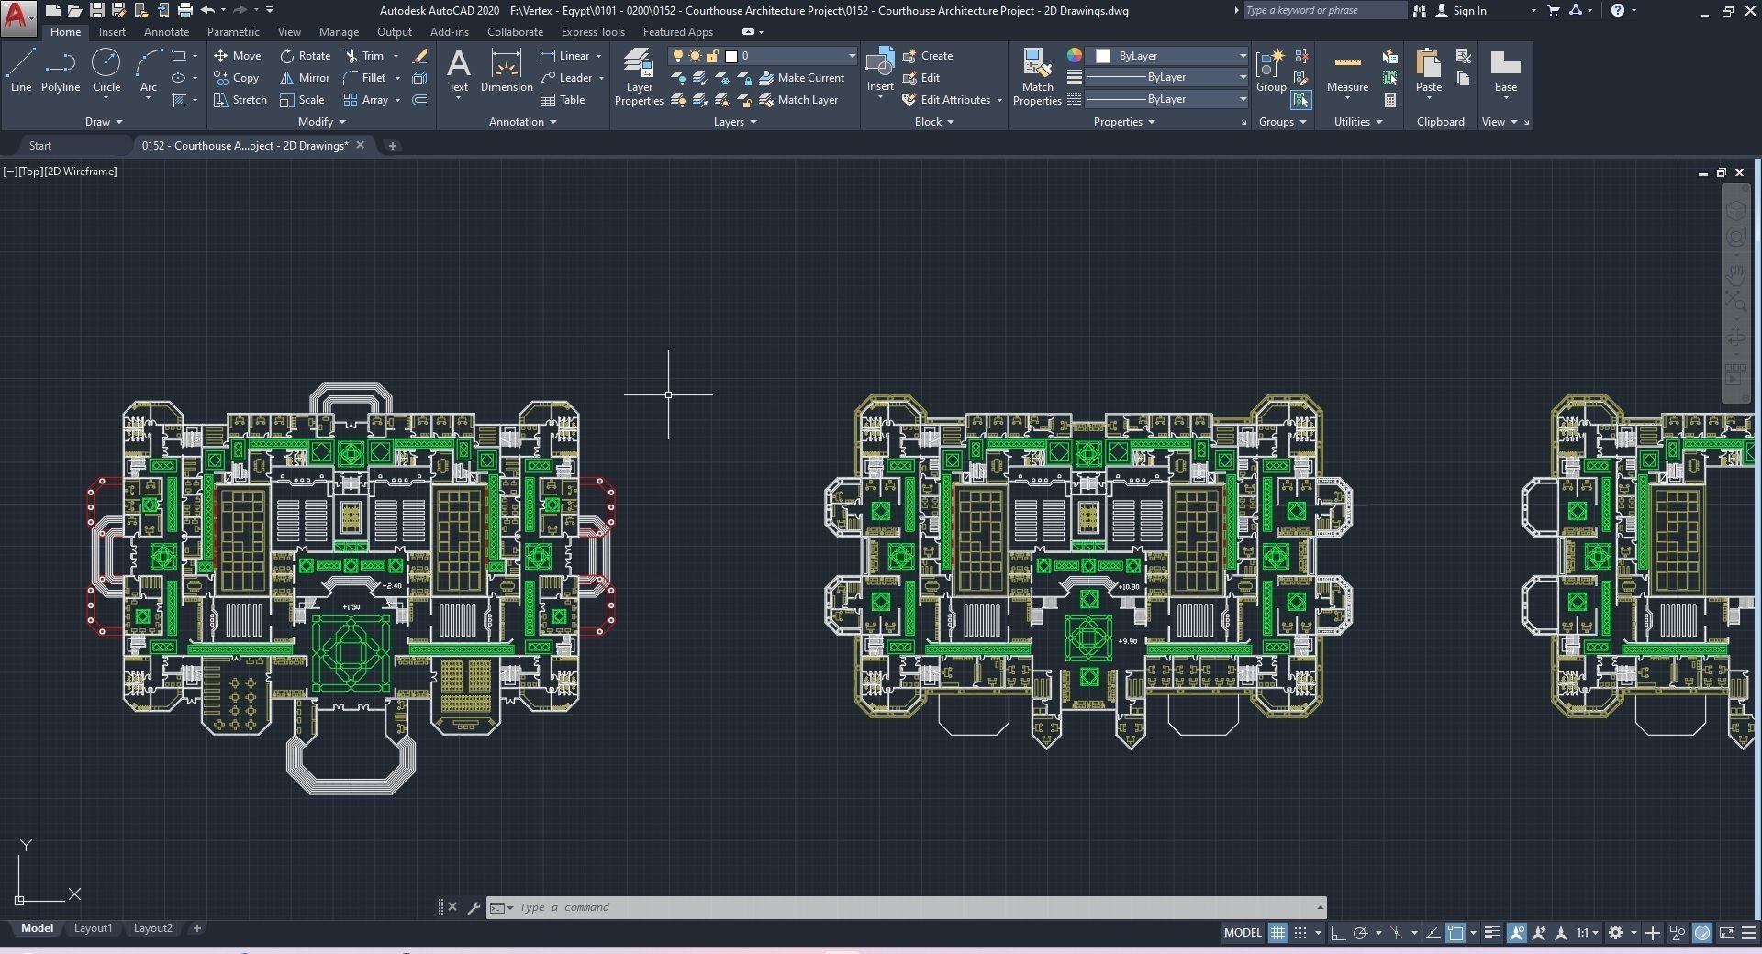
Task: Toggle snap mode in status bar
Action: point(1300,933)
